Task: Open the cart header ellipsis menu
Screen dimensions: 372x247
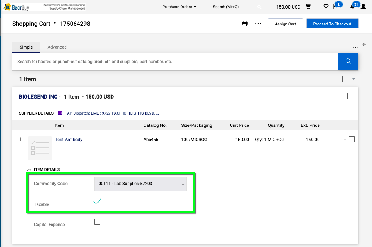Action: click(258, 23)
